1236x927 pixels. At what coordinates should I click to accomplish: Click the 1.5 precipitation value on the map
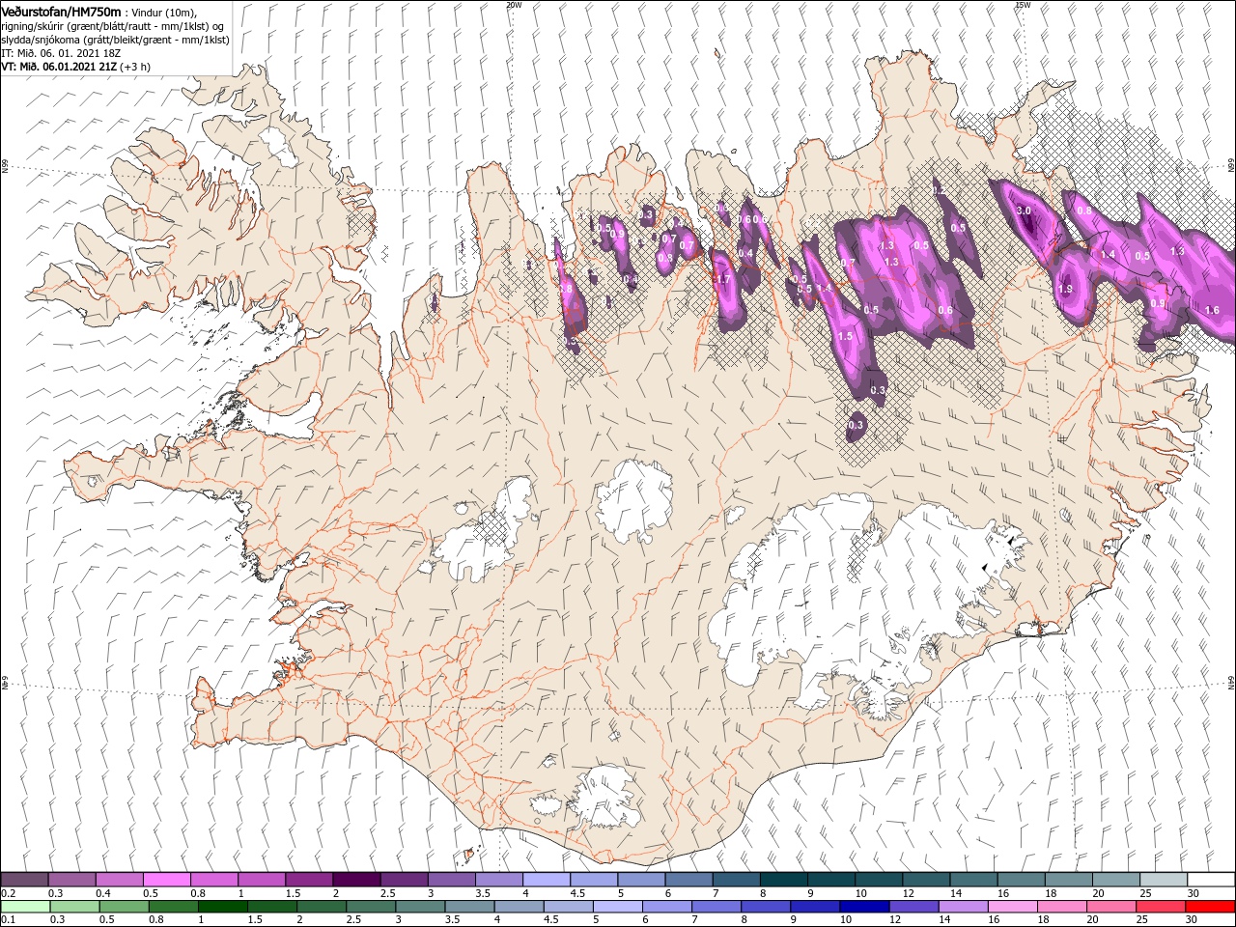tap(845, 336)
